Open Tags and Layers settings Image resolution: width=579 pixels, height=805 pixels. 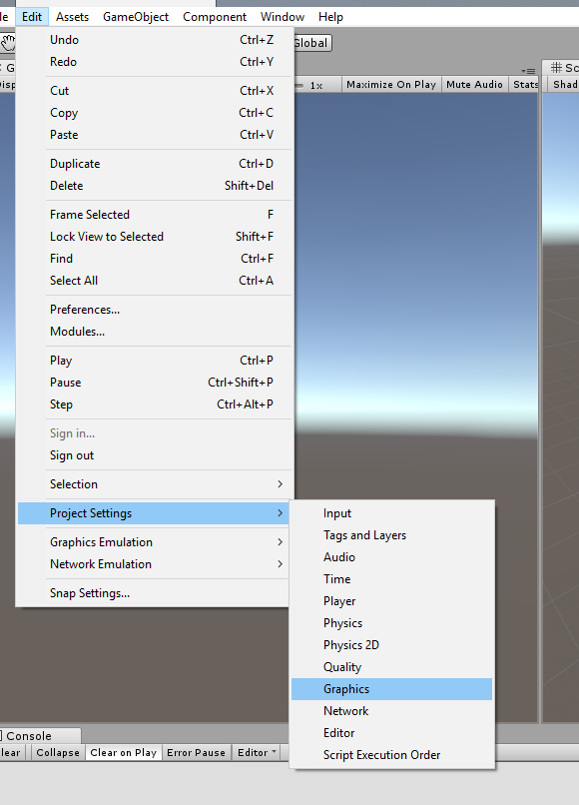point(391,535)
